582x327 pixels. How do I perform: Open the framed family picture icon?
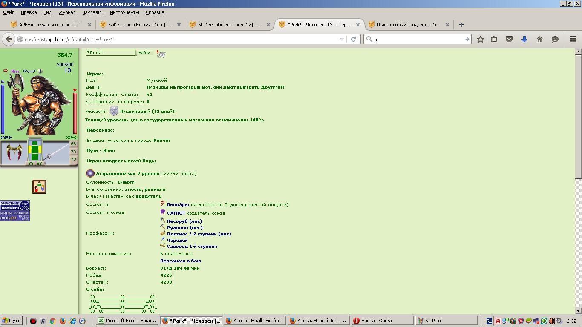39,187
